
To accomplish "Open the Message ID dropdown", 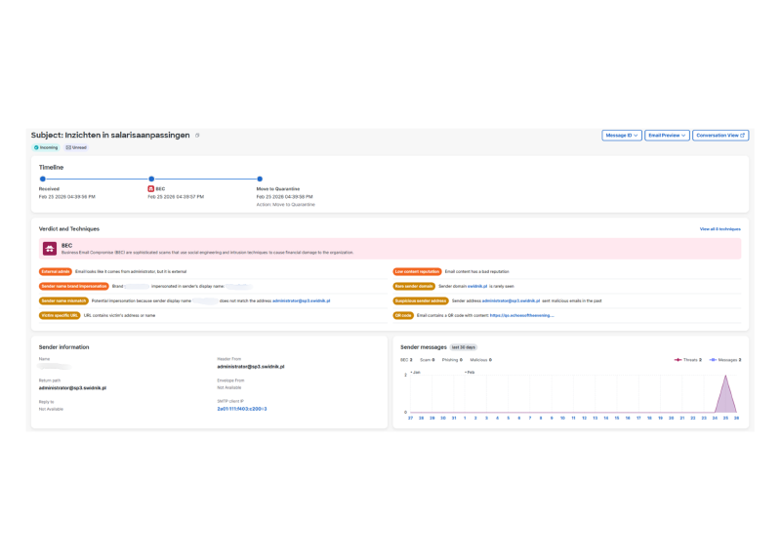I will [622, 136].
